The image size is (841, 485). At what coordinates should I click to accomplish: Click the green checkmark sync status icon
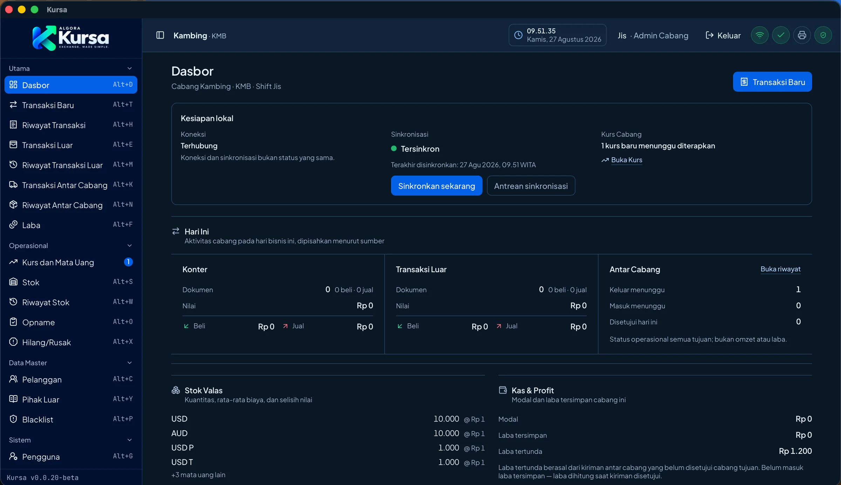point(781,35)
